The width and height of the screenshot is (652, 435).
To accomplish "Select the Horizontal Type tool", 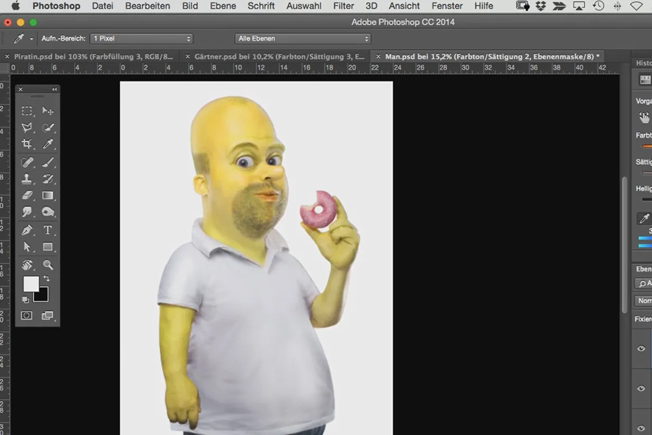I will (x=48, y=230).
